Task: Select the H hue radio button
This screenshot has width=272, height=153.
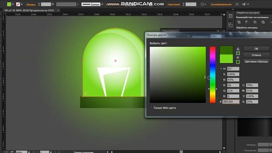Action: pyautogui.click(x=221, y=69)
